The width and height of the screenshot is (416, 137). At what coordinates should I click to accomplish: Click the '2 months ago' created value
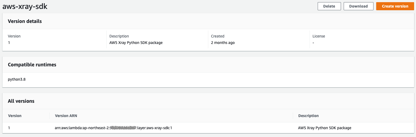coord(223,43)
